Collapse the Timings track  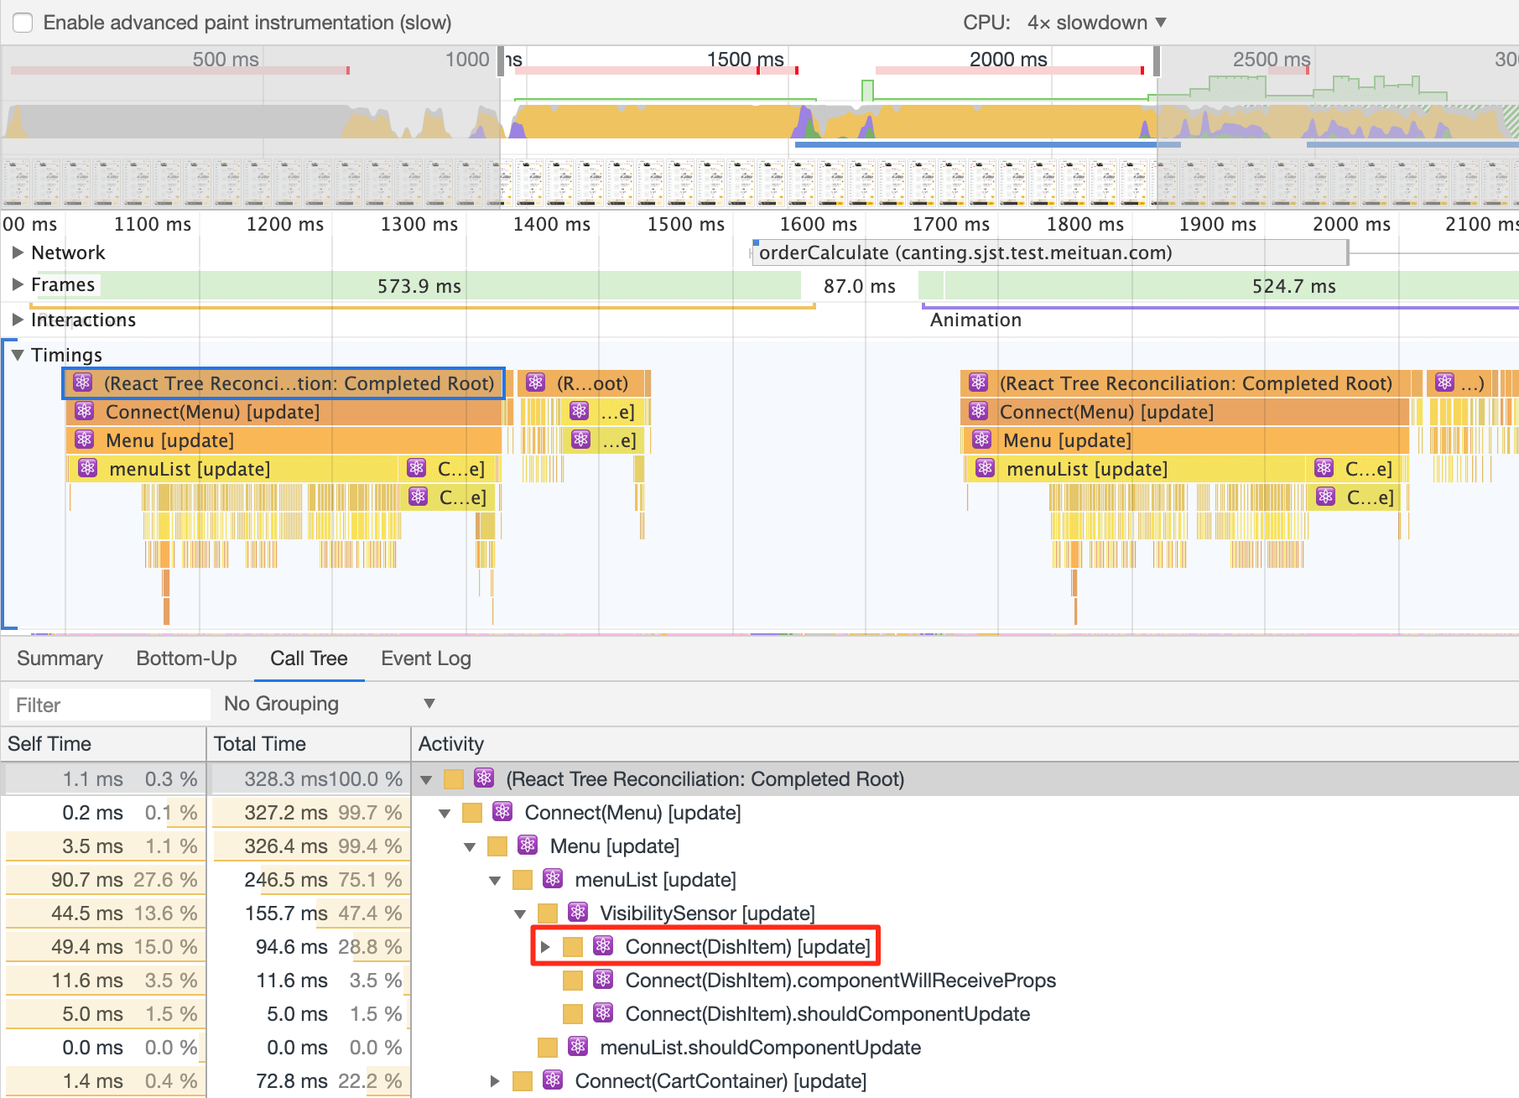pos(18,355)
